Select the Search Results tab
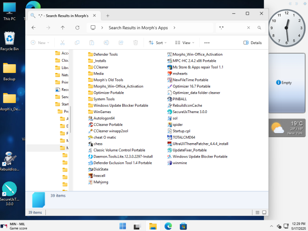This screenshot has width=308, height=231. [x=64, y=16]
